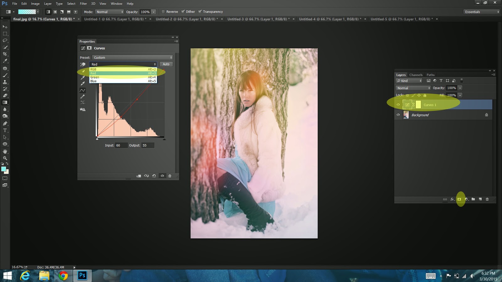Screen dimensions: 502x282
Task: Click the foreground color swatch
Action: [3, 169]
